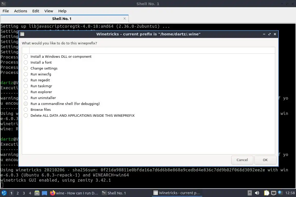The width and height of the screenshot is (296, 197).
Task: Click terminal line 'winetricks GUI enabled'
Action: point(56,180)
